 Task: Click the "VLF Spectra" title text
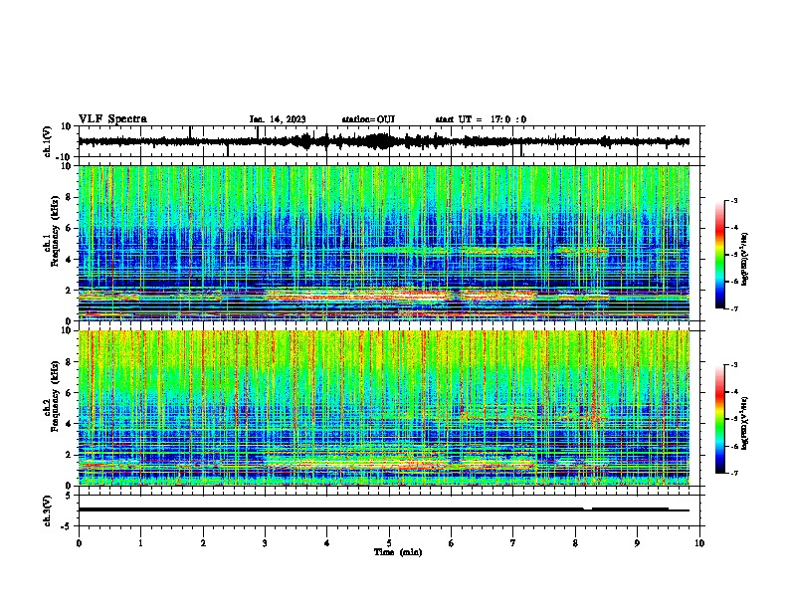pos(112,119)
